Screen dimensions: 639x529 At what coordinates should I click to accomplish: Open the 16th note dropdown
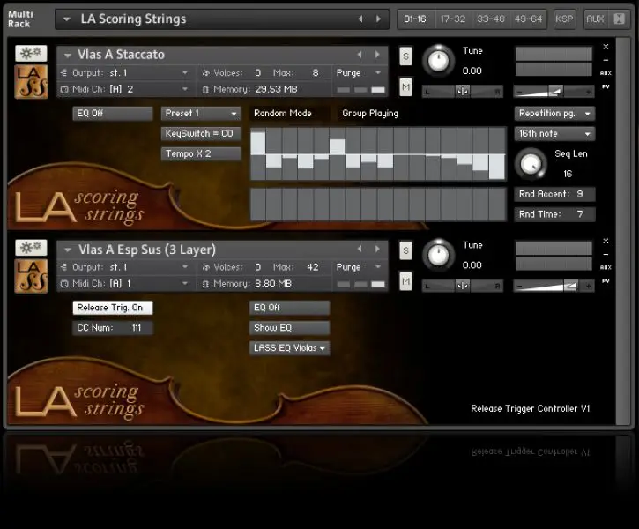coord(554,134)
